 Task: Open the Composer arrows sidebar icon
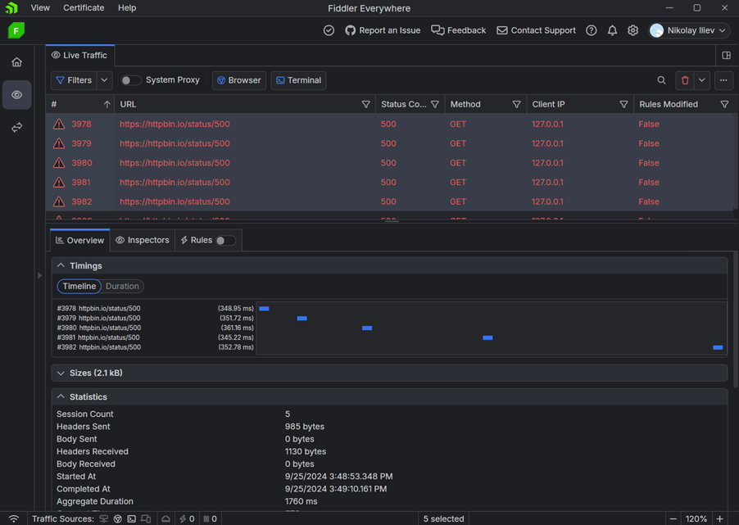(x=17, y=127)
